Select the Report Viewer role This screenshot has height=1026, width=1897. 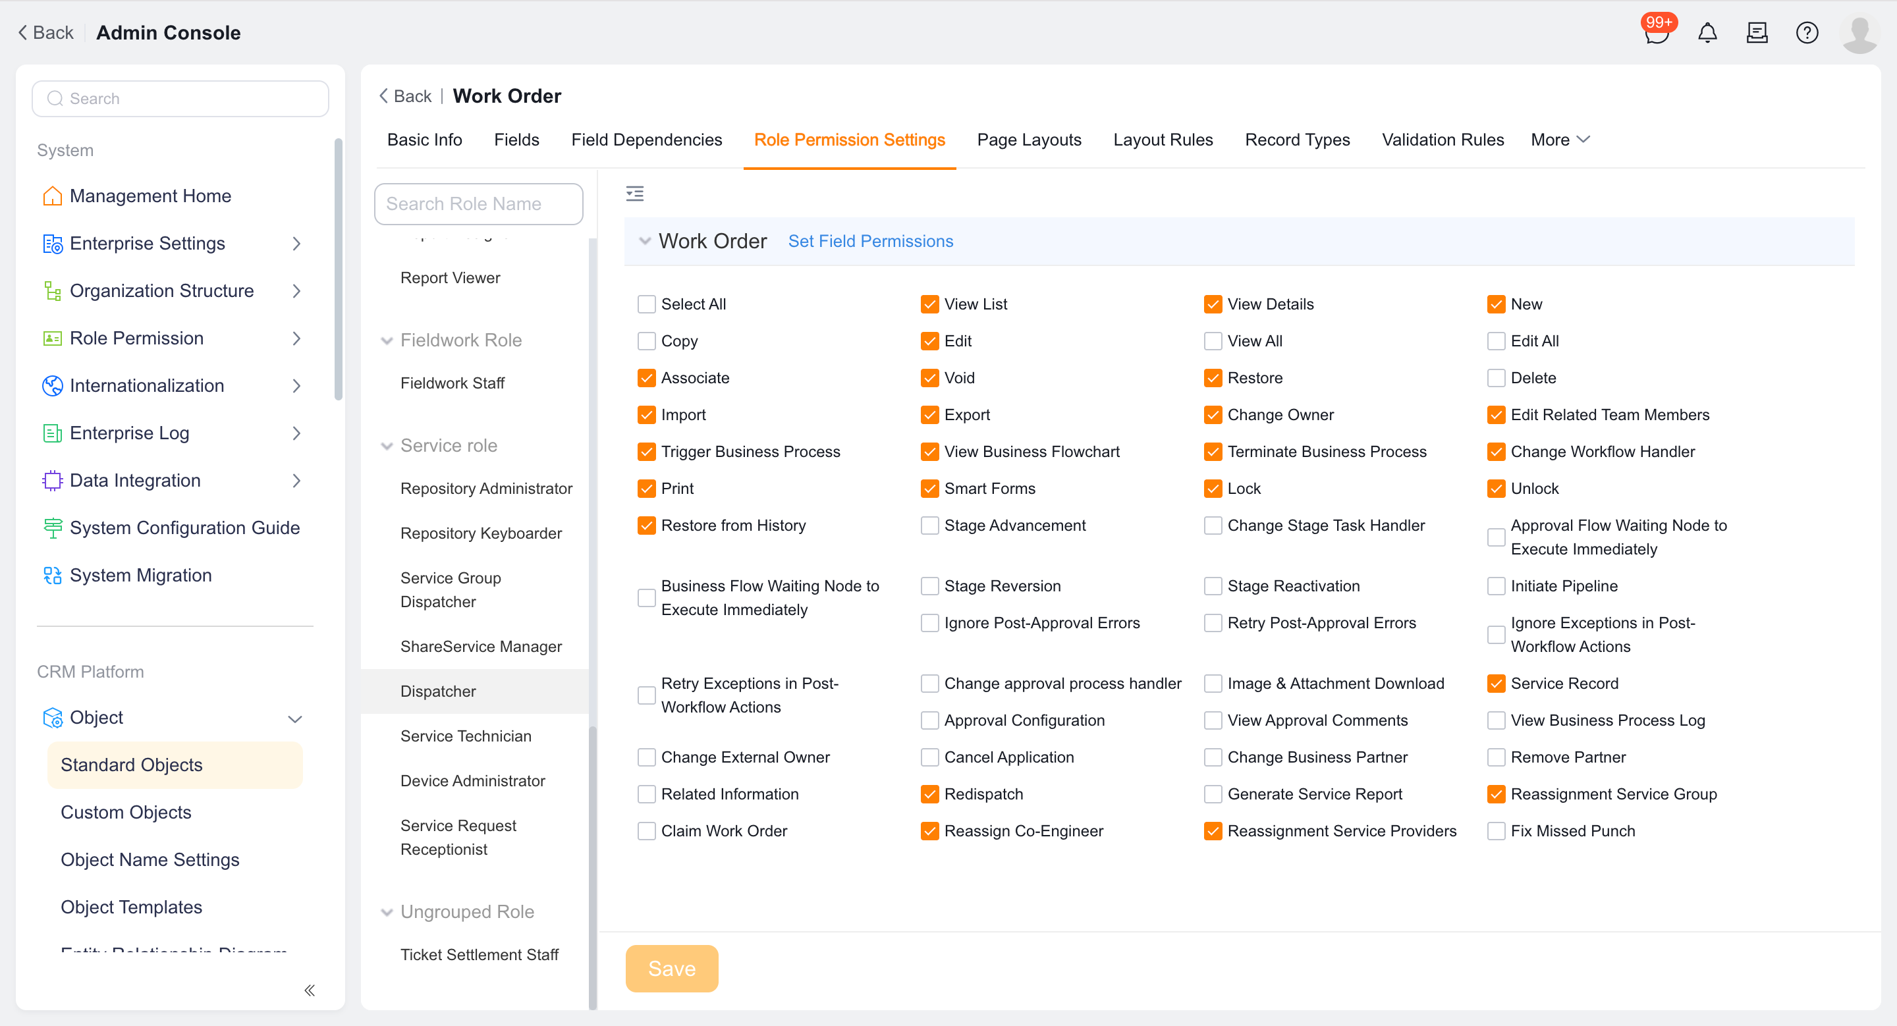[450, 278]
